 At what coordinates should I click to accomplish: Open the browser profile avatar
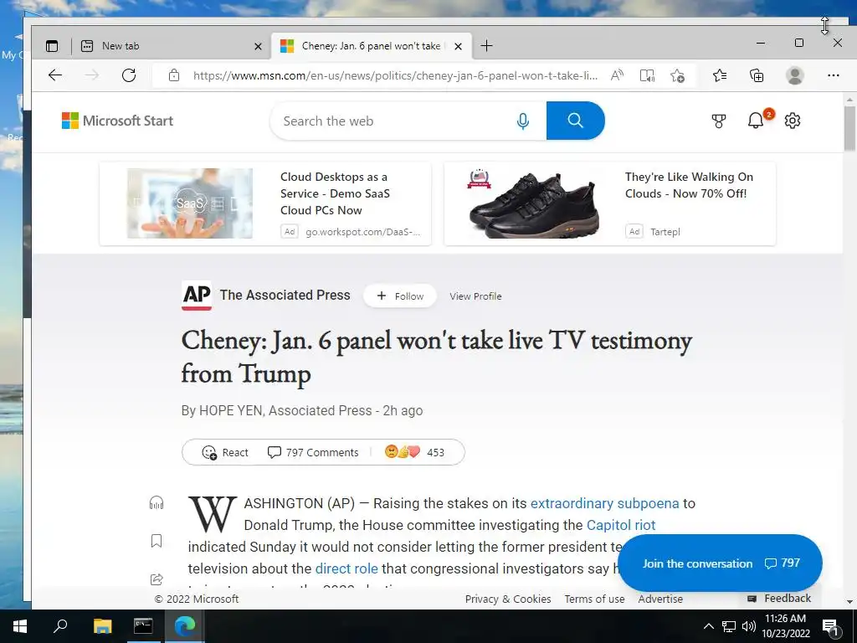tap(795, 75)
